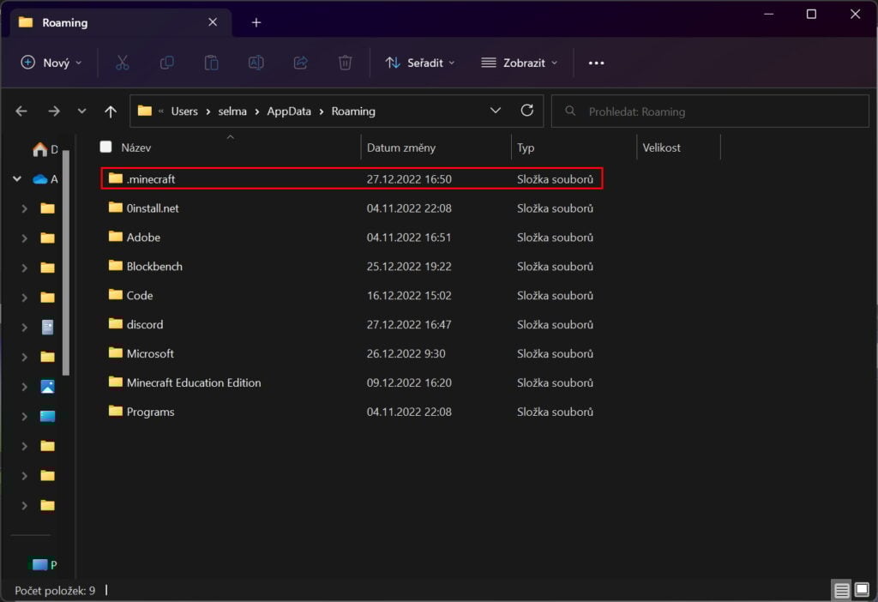This screenshot has width=878, height=602.
Task: Go up one folder level arrow
Action: click(x=110, y=111)
